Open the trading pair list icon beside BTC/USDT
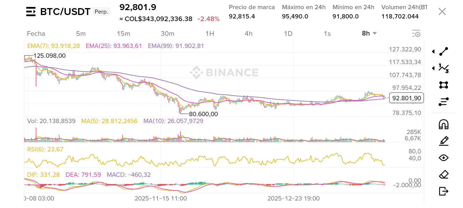463x208 pixels. (x=31, y=12)
